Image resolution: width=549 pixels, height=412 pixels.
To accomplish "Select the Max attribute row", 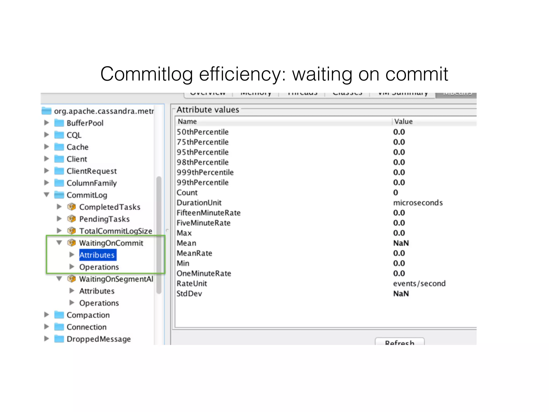I will [326, 233].
